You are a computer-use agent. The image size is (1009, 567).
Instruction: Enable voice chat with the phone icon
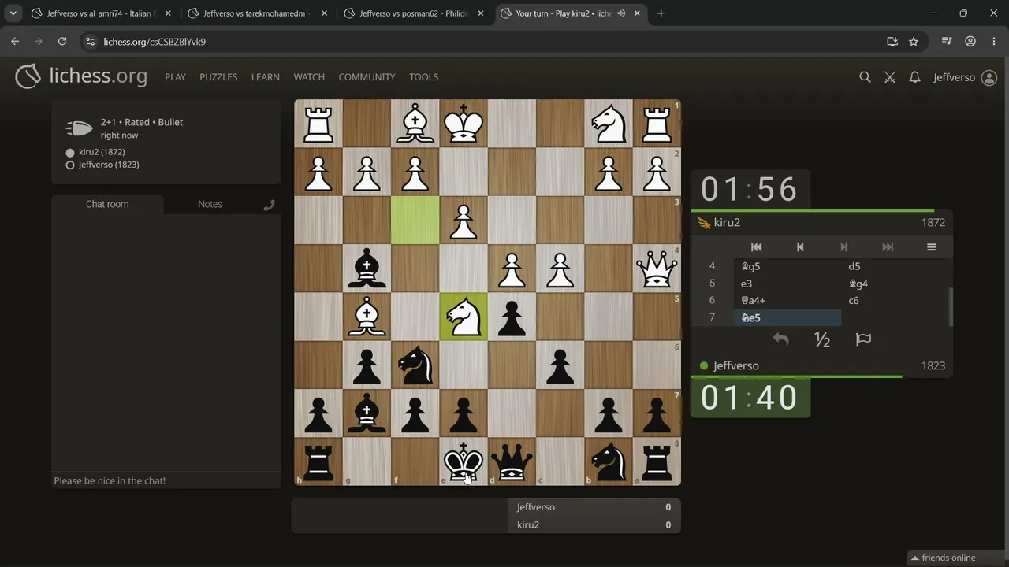pyautogui.click(x=269, y=205)
